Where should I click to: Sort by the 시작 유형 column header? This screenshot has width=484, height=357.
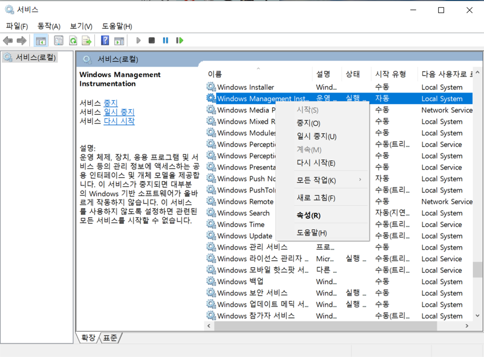[x=394, y=74]
